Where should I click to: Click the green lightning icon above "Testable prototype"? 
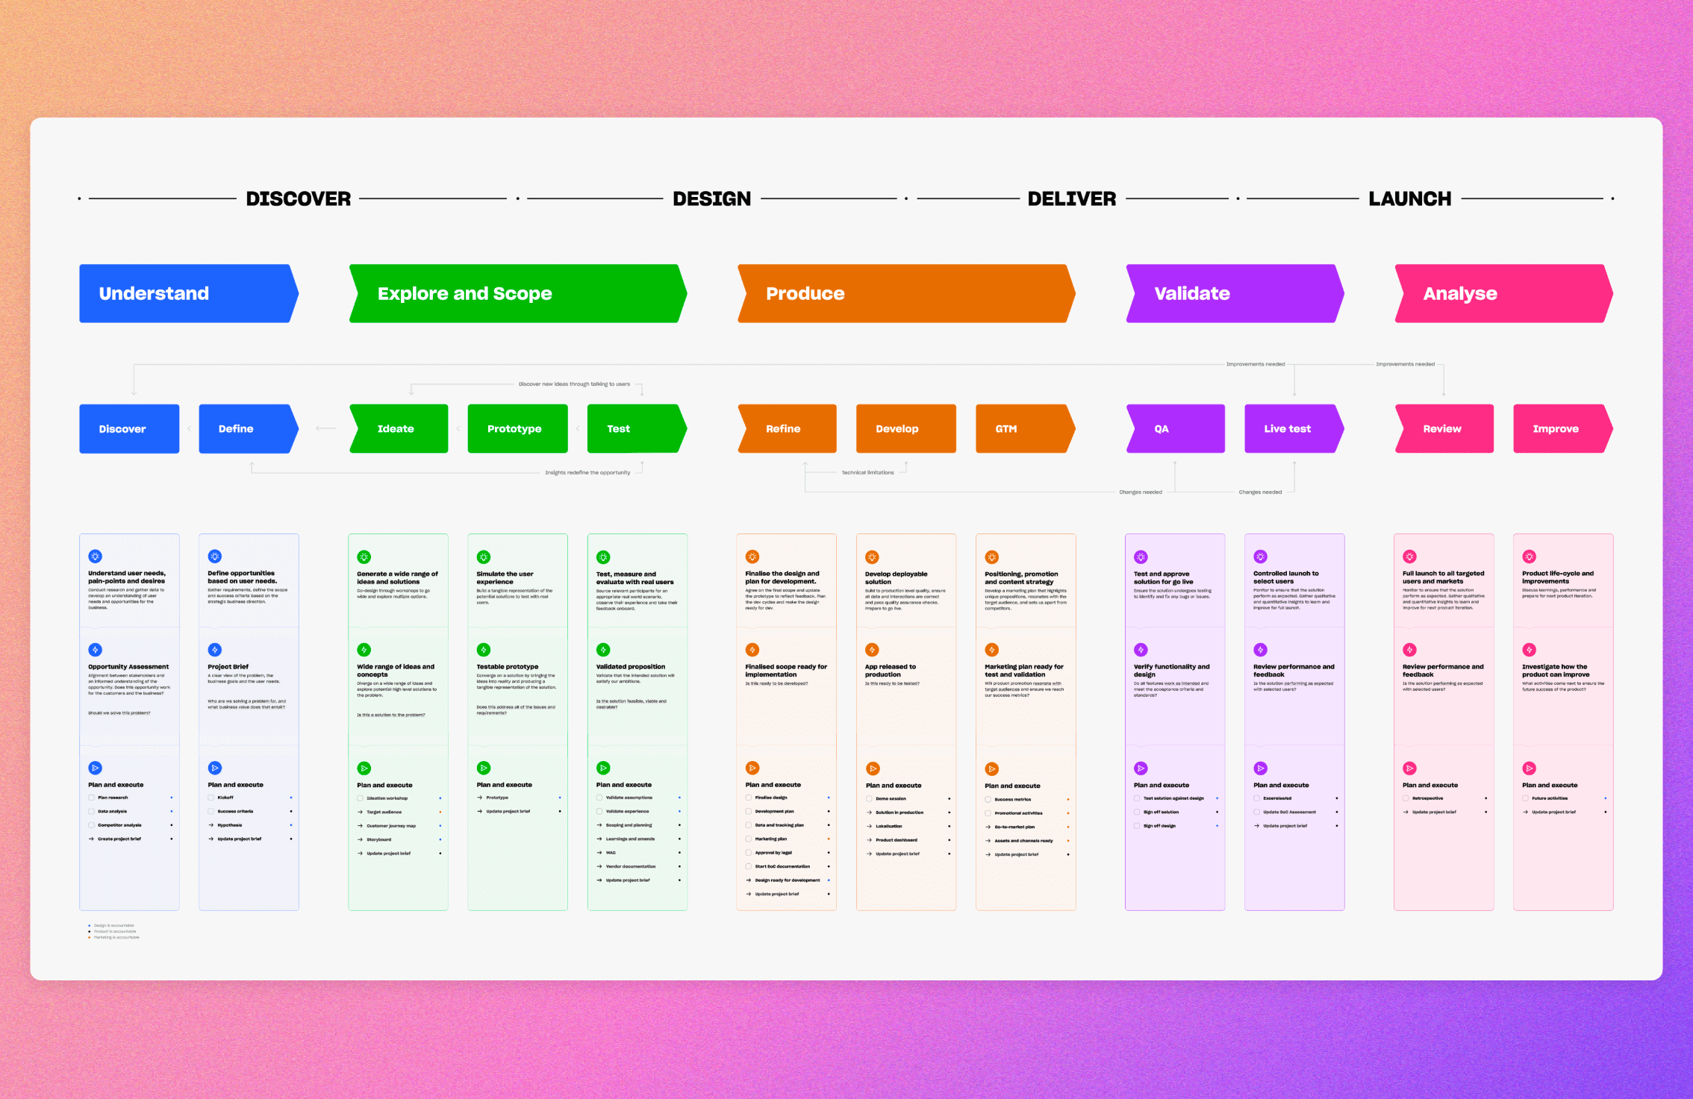click(x=484, y=650)
